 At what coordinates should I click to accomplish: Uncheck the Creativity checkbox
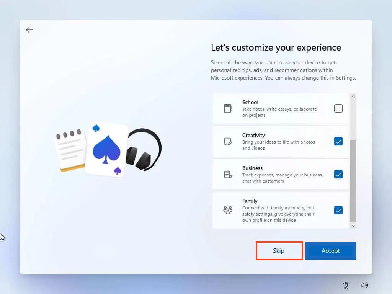tap(338, 141)
